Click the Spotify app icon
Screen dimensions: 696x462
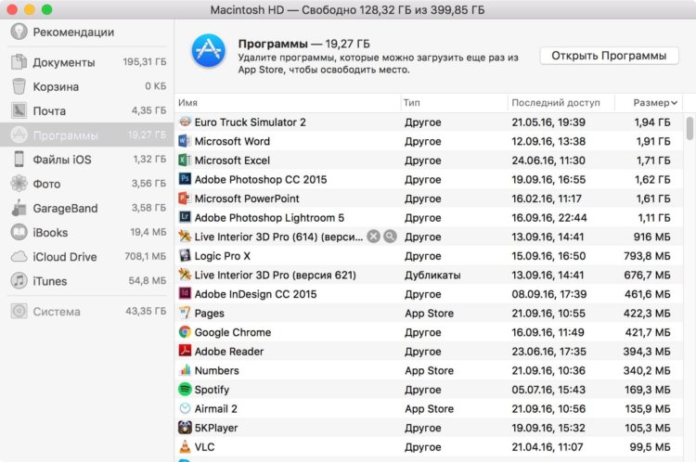coord(185,389)
